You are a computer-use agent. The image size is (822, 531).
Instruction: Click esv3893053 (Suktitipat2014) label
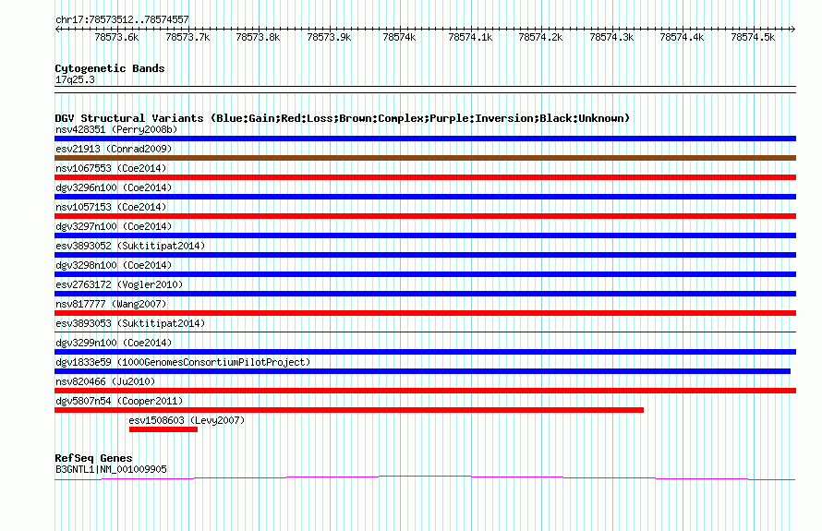click(130, 323)
